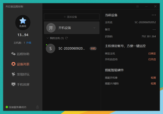Click the free-tier star avatar icon

click(x=23, y=22)
